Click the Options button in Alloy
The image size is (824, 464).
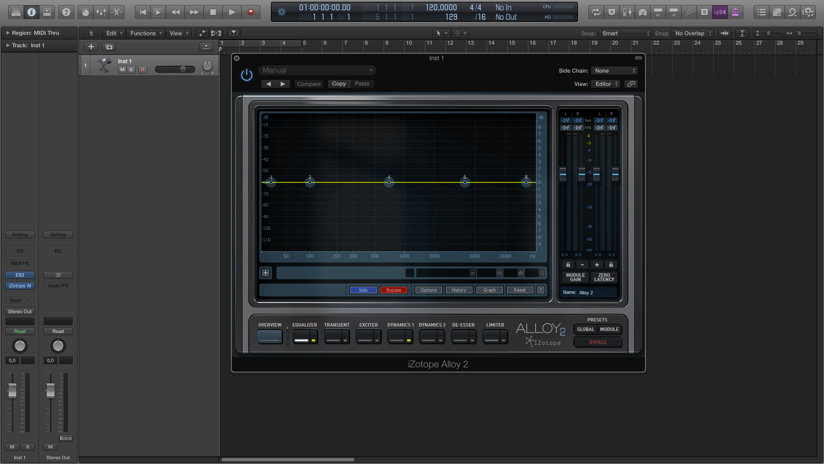(x=429, y=290)
